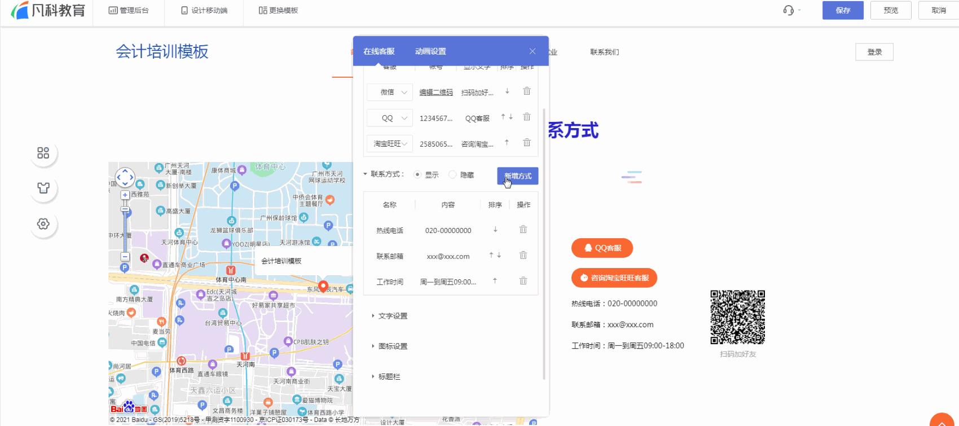This screenshot has width=959, height=426.
Task: Select the 隐藏 radio for 联系方式
Action: point(452,175)
